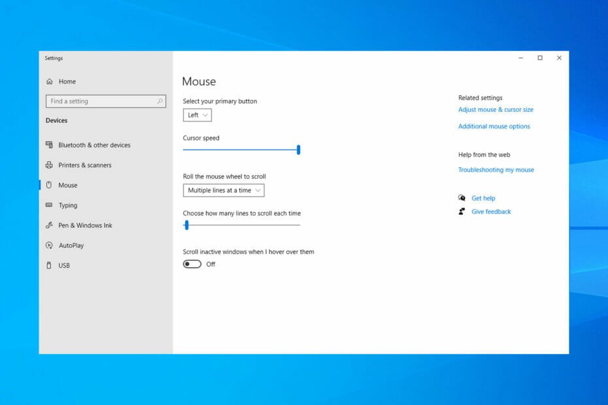Click the AutoPlay icon
The width and height of the screenshot is (608, 405).
(49, 246)
